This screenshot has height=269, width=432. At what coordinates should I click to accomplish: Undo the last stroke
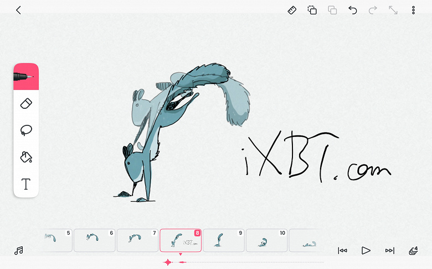pyautogui.click(x=353, y=10)
